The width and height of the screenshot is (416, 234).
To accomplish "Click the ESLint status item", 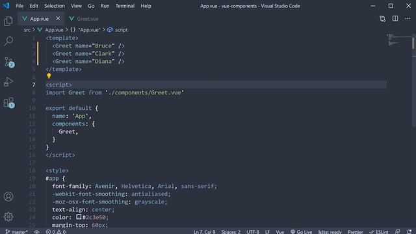I will [x=379, y=231].
